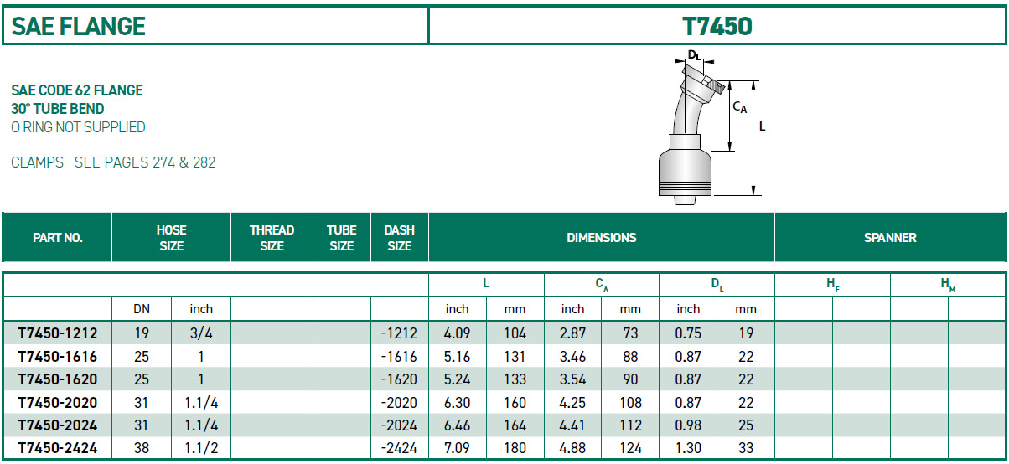Click the SAE FLANGE title header
The image size is (1009, 464).
pyautogui.click(x=79, y=26)
